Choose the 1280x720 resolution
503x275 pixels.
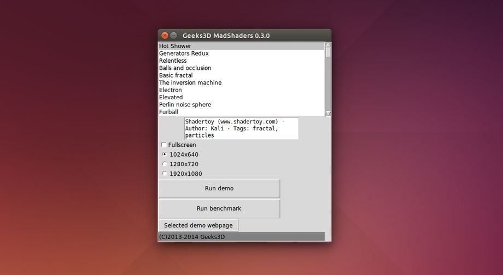click(x=165, y=164)
